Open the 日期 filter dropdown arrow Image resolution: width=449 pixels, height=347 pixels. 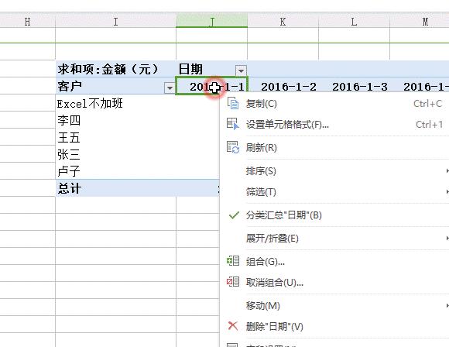(x=241, y=70)
